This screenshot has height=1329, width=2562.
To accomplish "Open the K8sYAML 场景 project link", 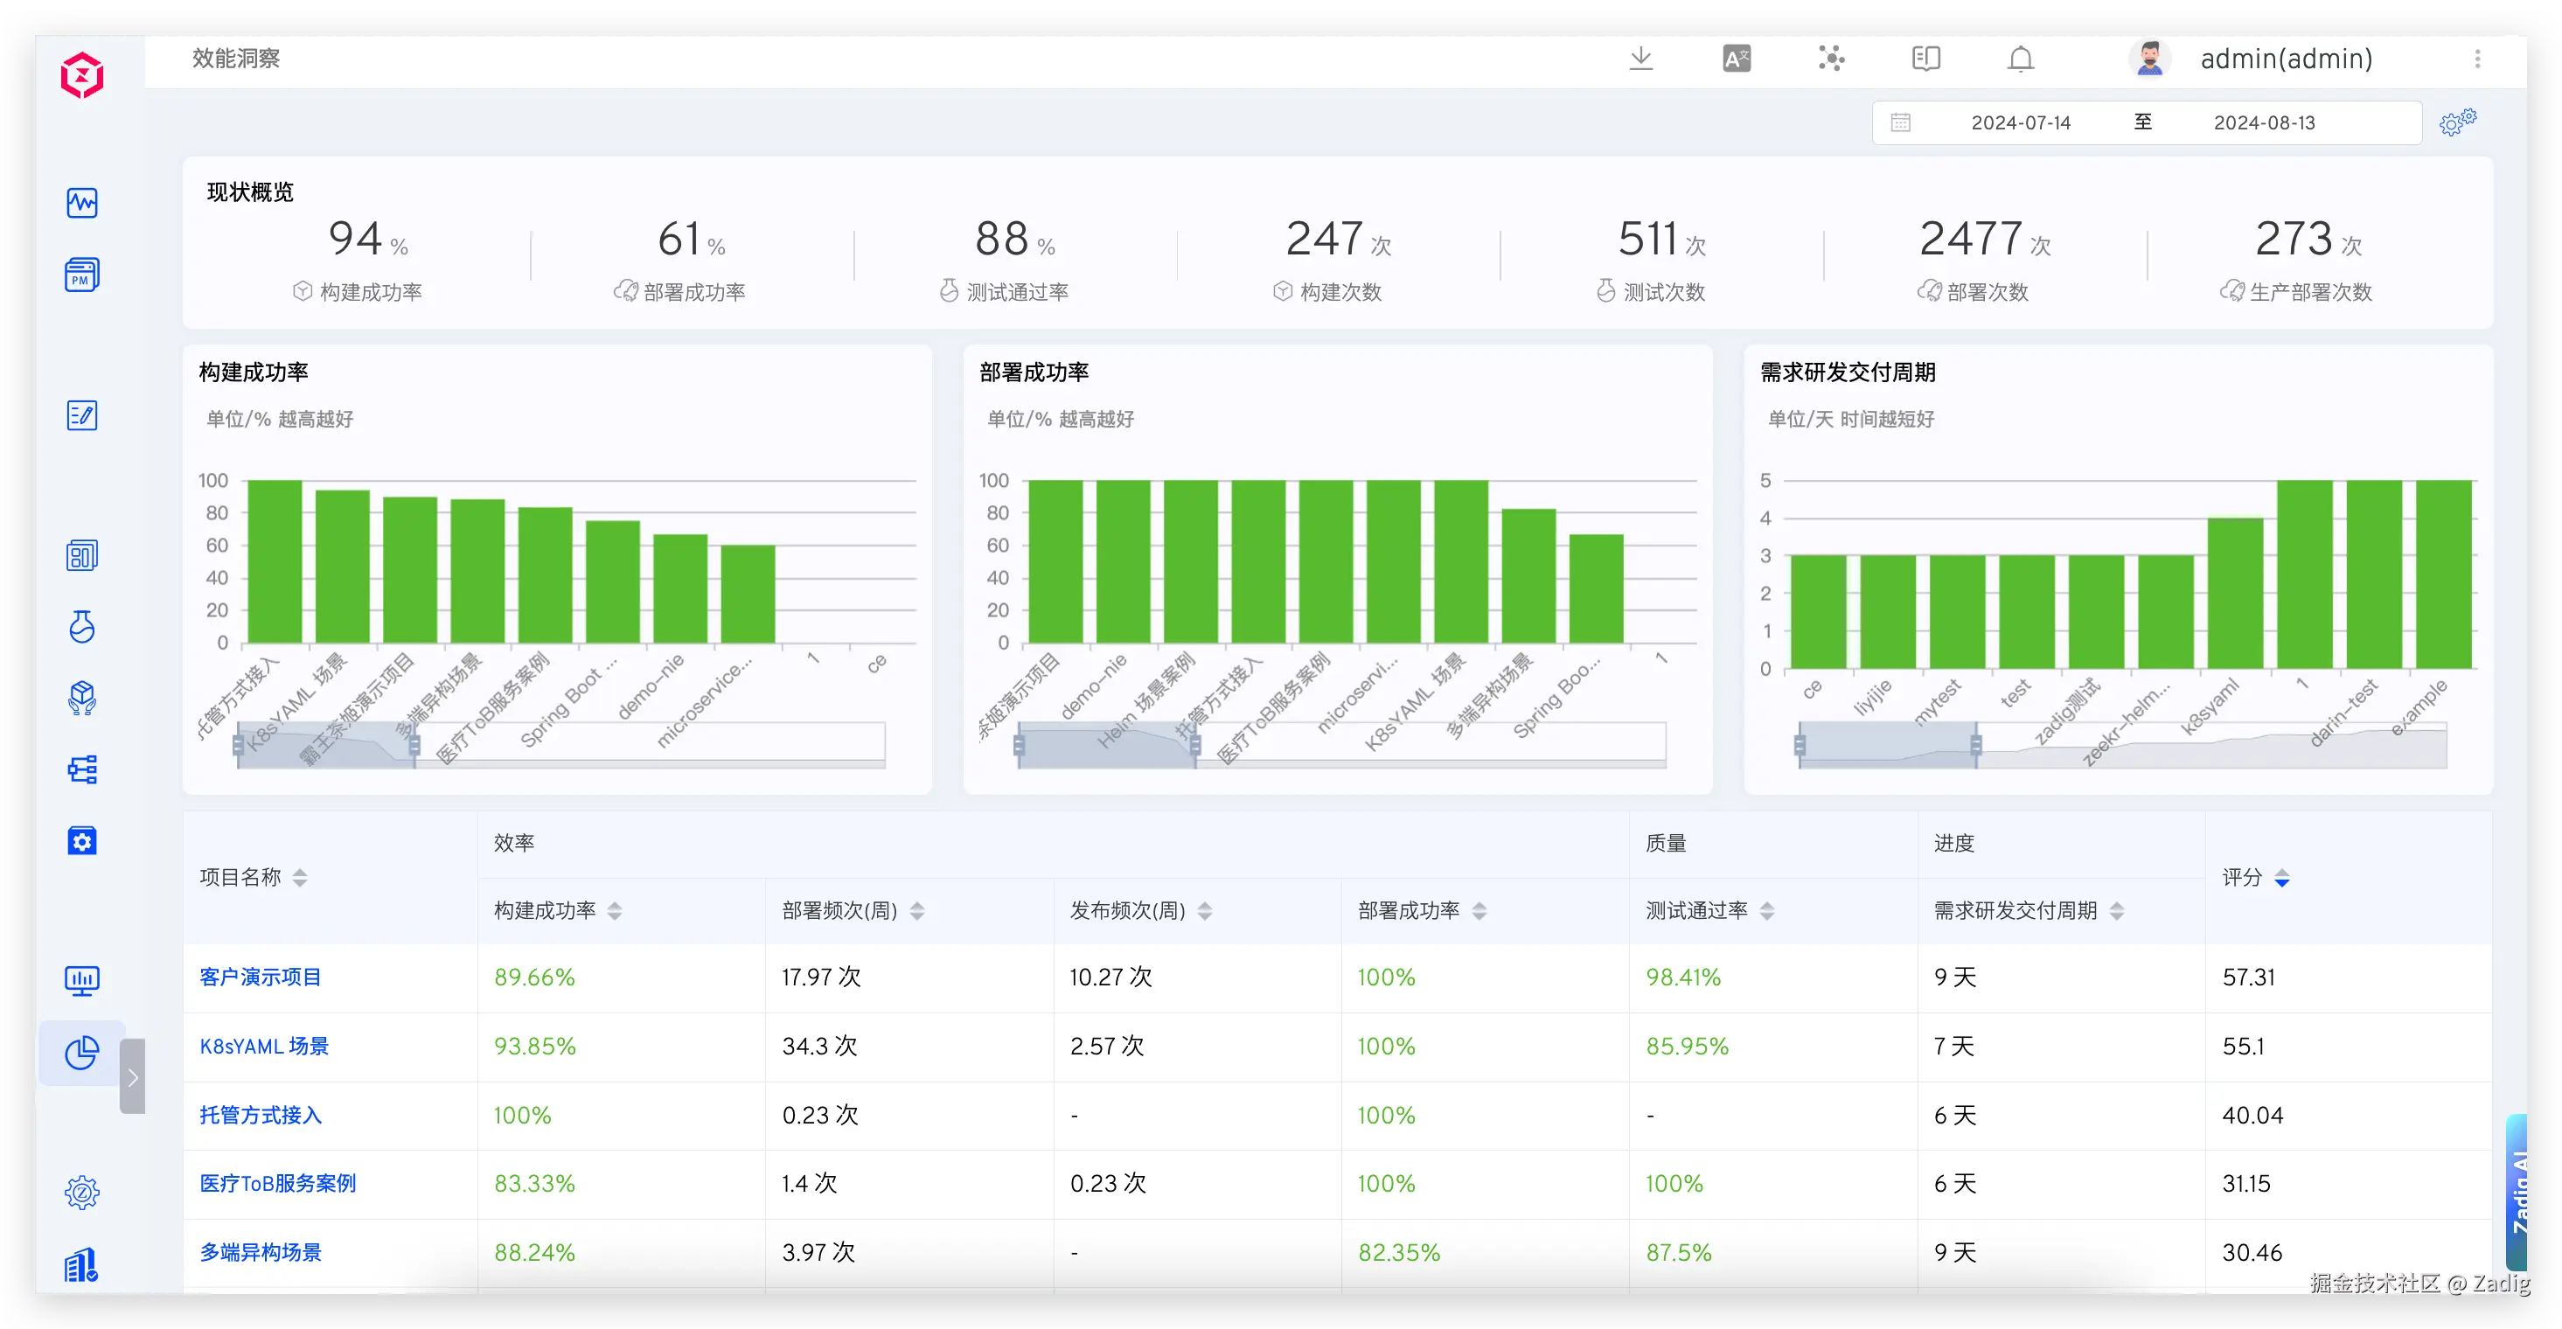I will (x=263, y=1047).
